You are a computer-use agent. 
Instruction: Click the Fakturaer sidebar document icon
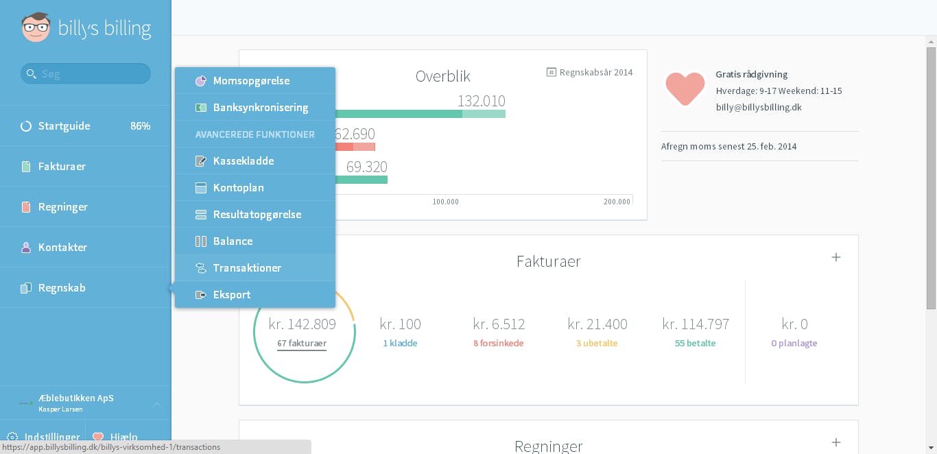pos(26,167)
